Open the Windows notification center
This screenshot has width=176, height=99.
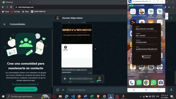coord(172,97)
